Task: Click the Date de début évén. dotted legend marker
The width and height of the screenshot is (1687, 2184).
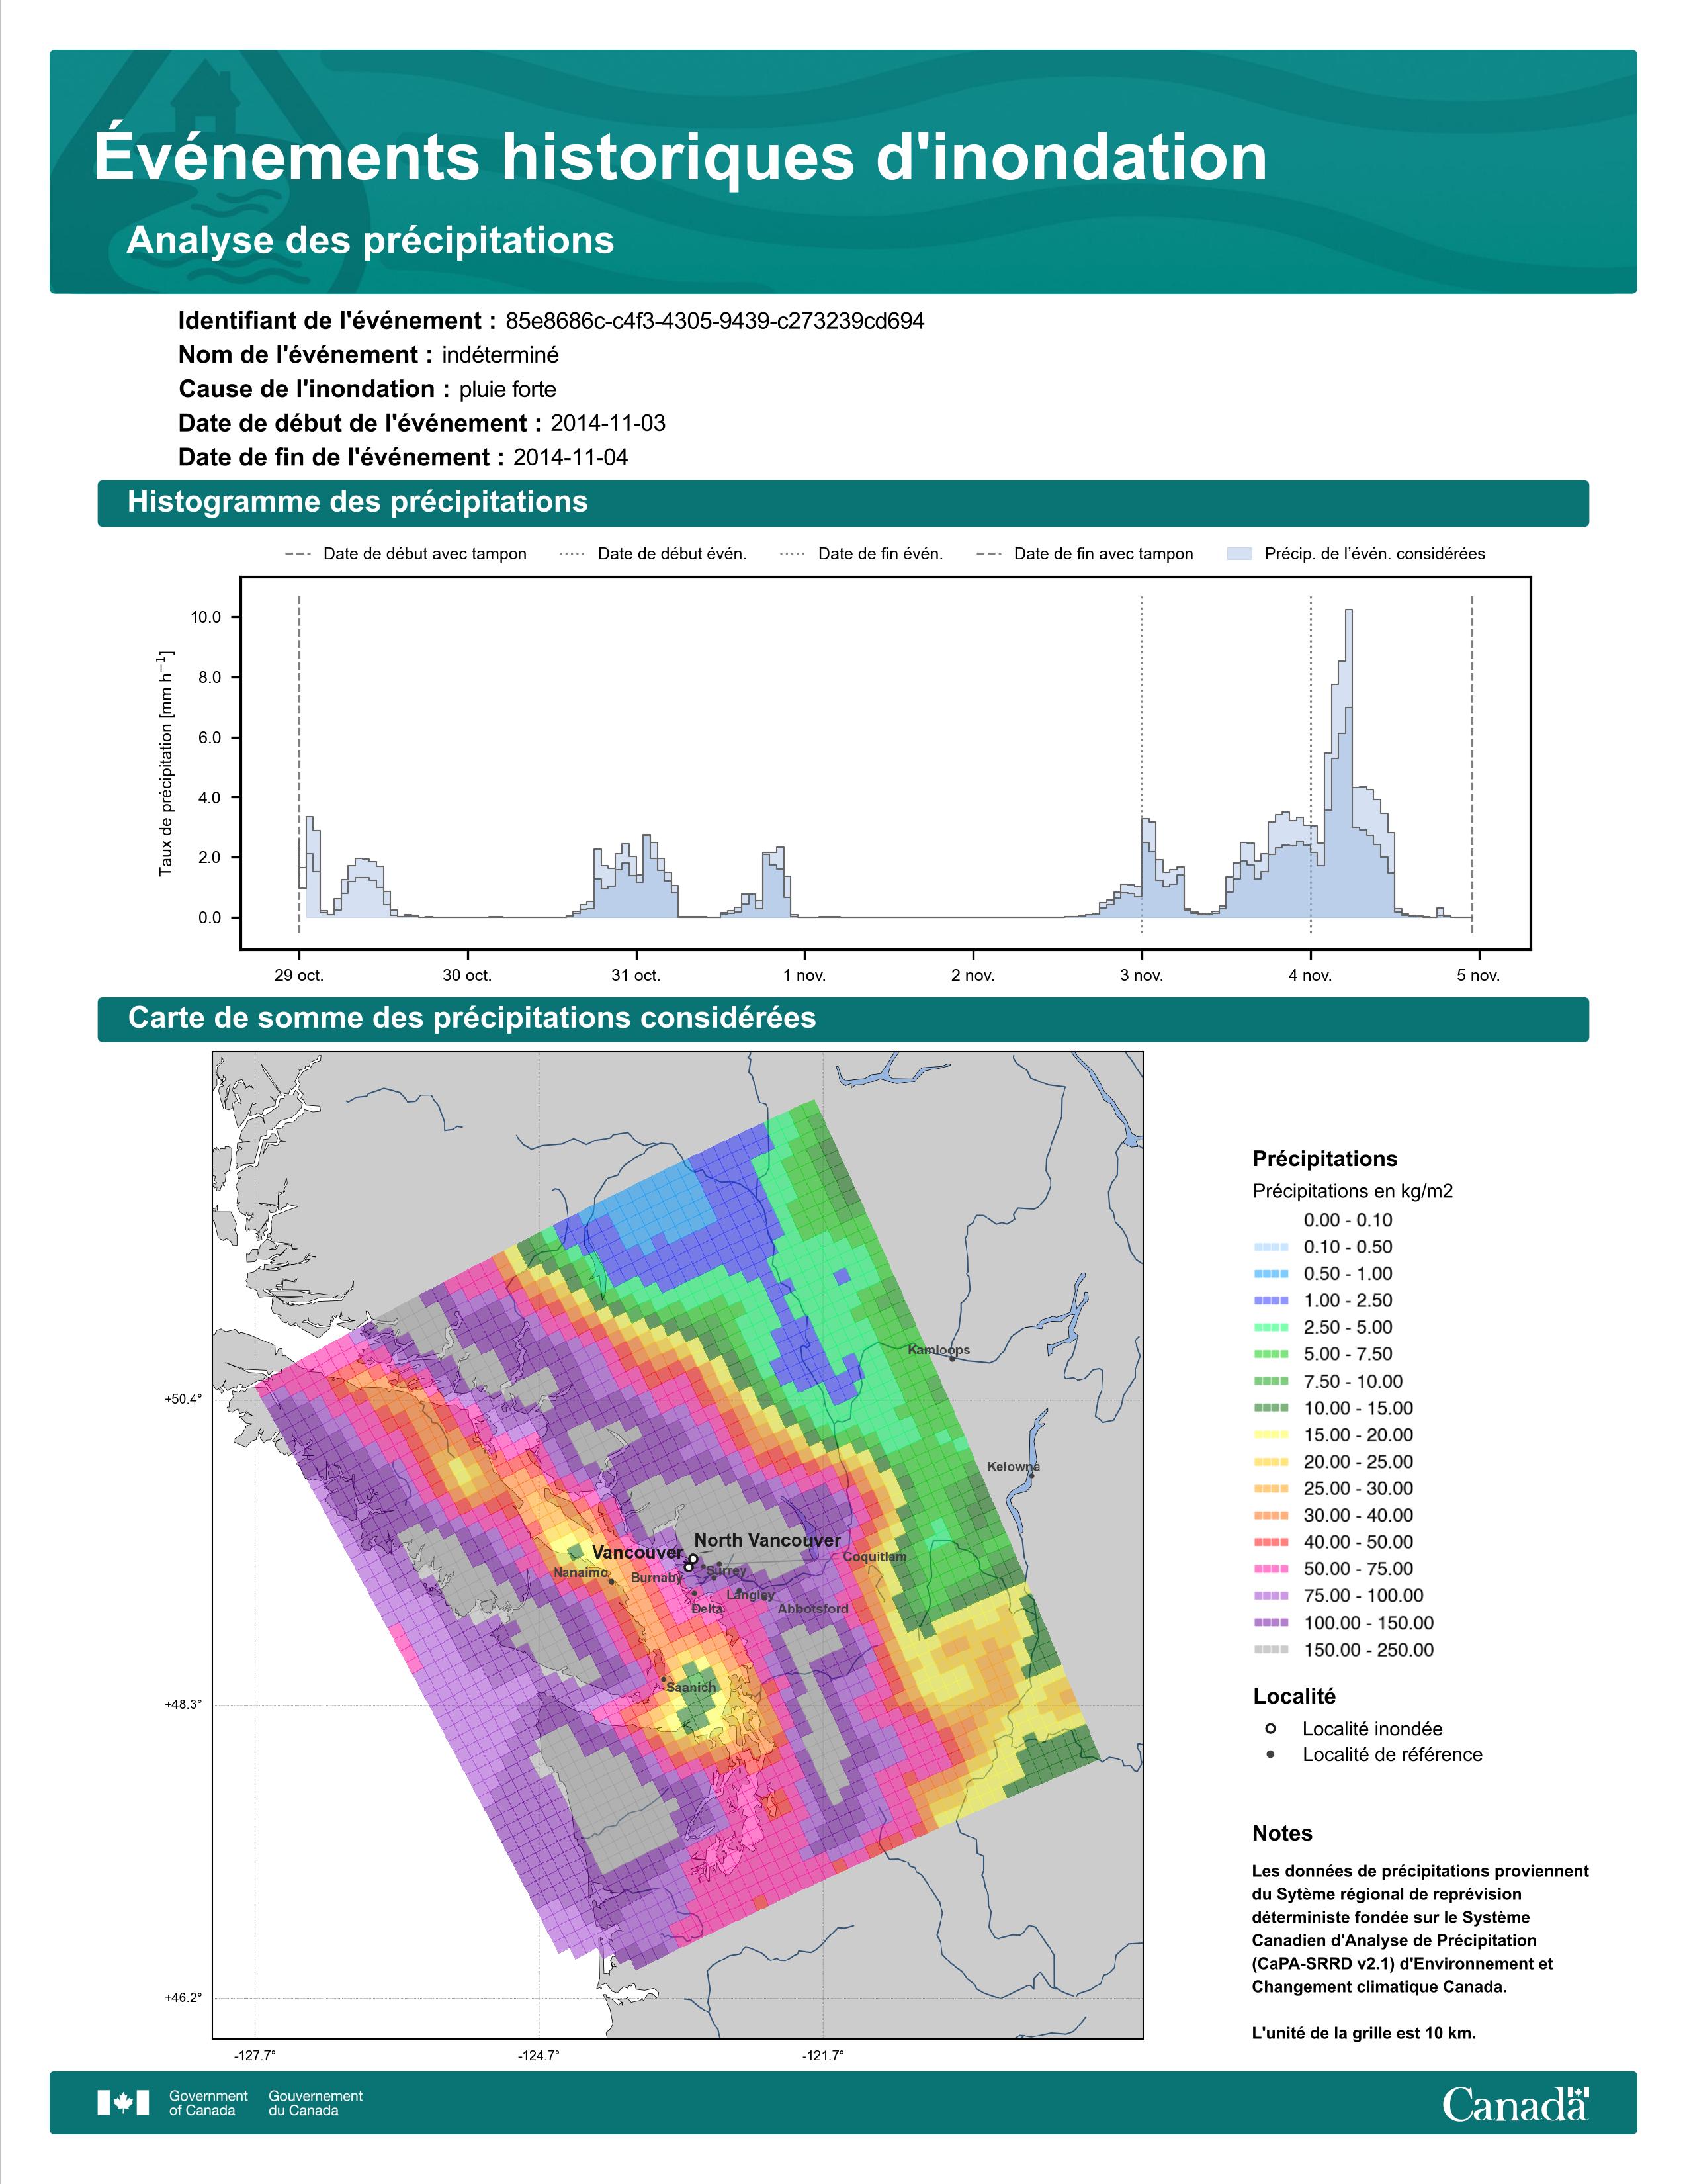Action: [x=573, y=554]
